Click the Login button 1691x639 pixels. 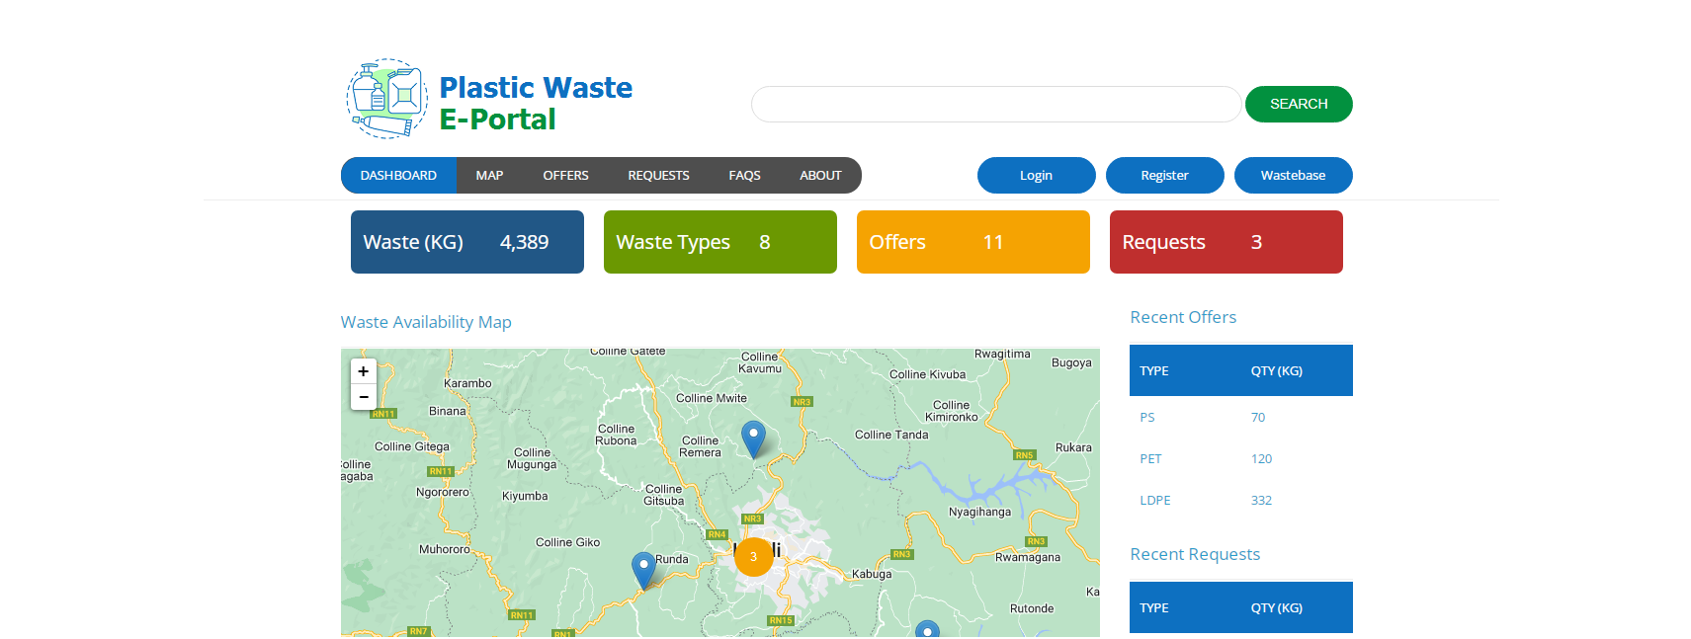point(1036,176)
